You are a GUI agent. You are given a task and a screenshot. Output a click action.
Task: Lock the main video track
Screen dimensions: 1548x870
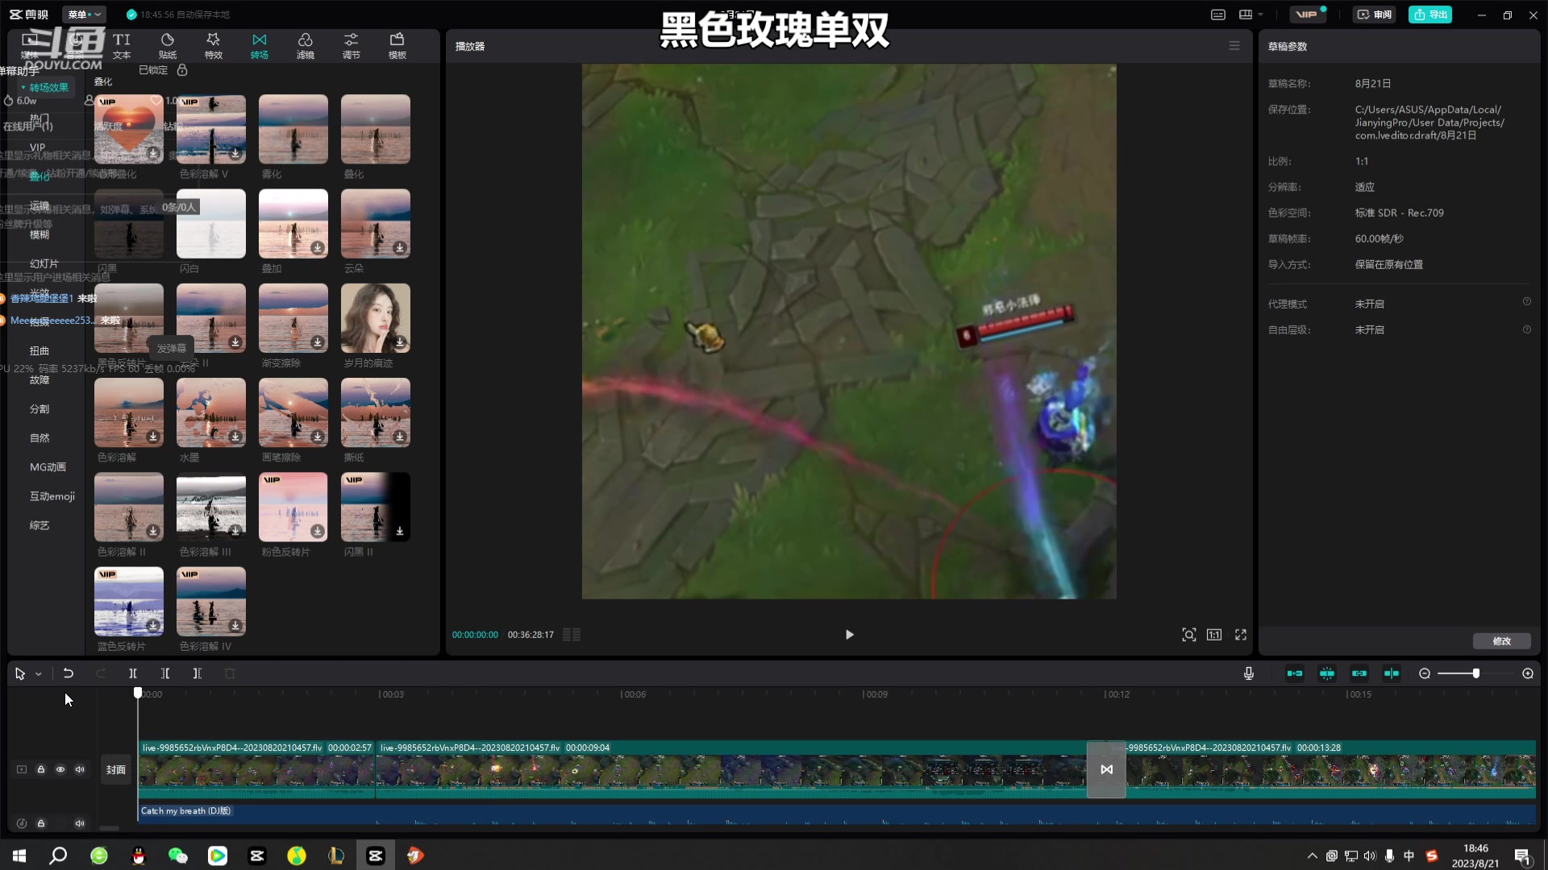(x=41, y=769)
